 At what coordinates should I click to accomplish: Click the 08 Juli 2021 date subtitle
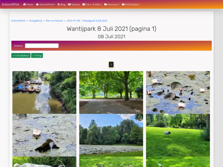coord(111,37)
